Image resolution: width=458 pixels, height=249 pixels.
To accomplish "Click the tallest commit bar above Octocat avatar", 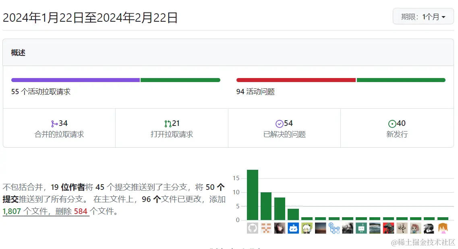I will (253, 195).
